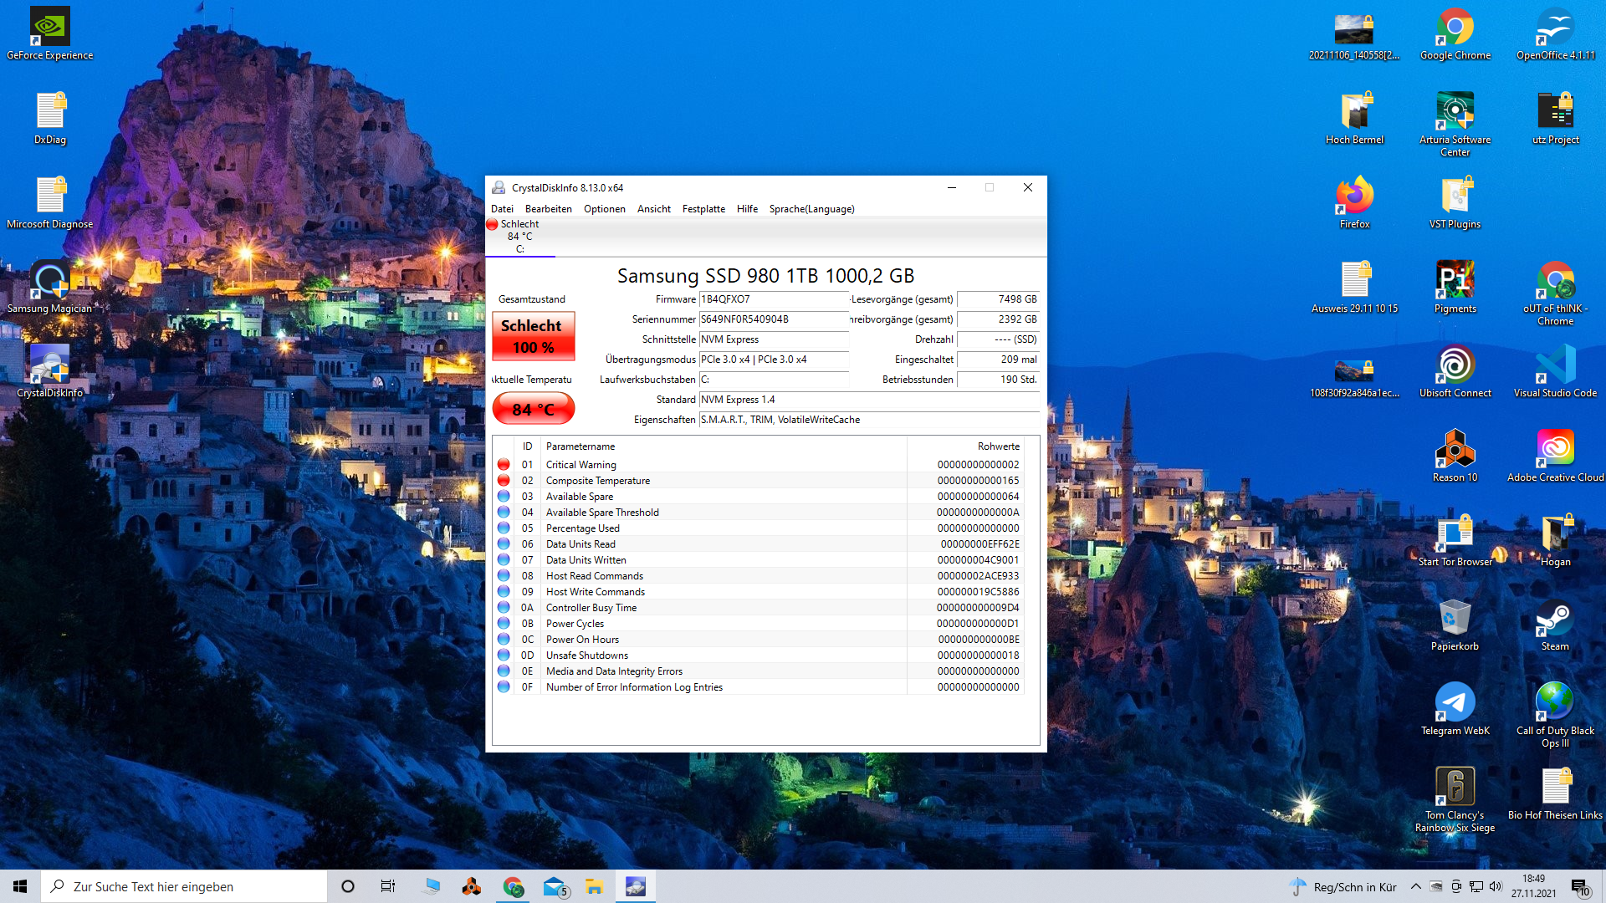Expand the system tray hidden icons chevron
Image resolution: width=1606 pixels, height=903 pixels.
[x=1415, y=886]
